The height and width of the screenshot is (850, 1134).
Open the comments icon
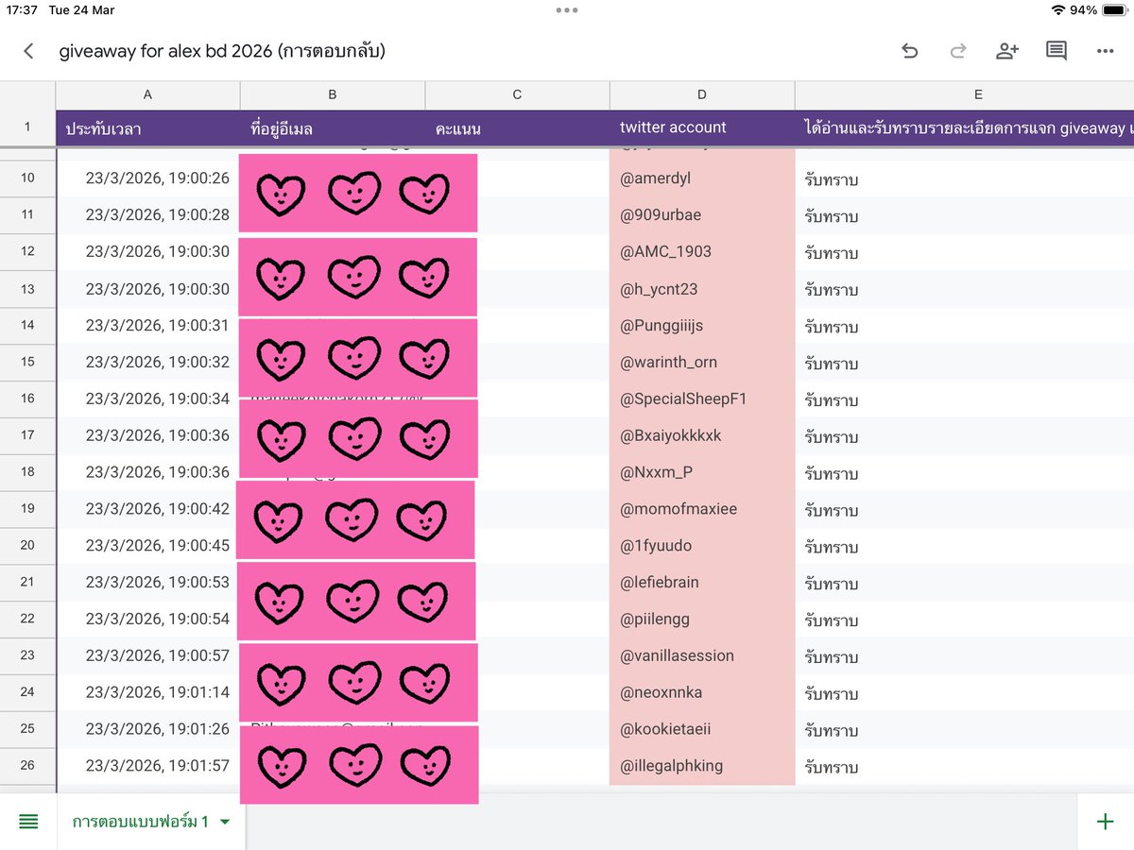pos(1057,51)
